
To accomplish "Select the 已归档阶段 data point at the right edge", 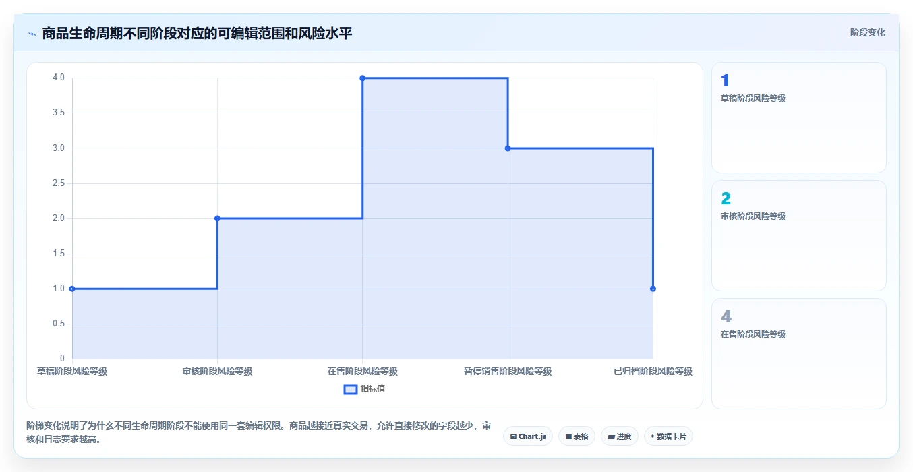I will pyautogui.click(x=653, y=289).
